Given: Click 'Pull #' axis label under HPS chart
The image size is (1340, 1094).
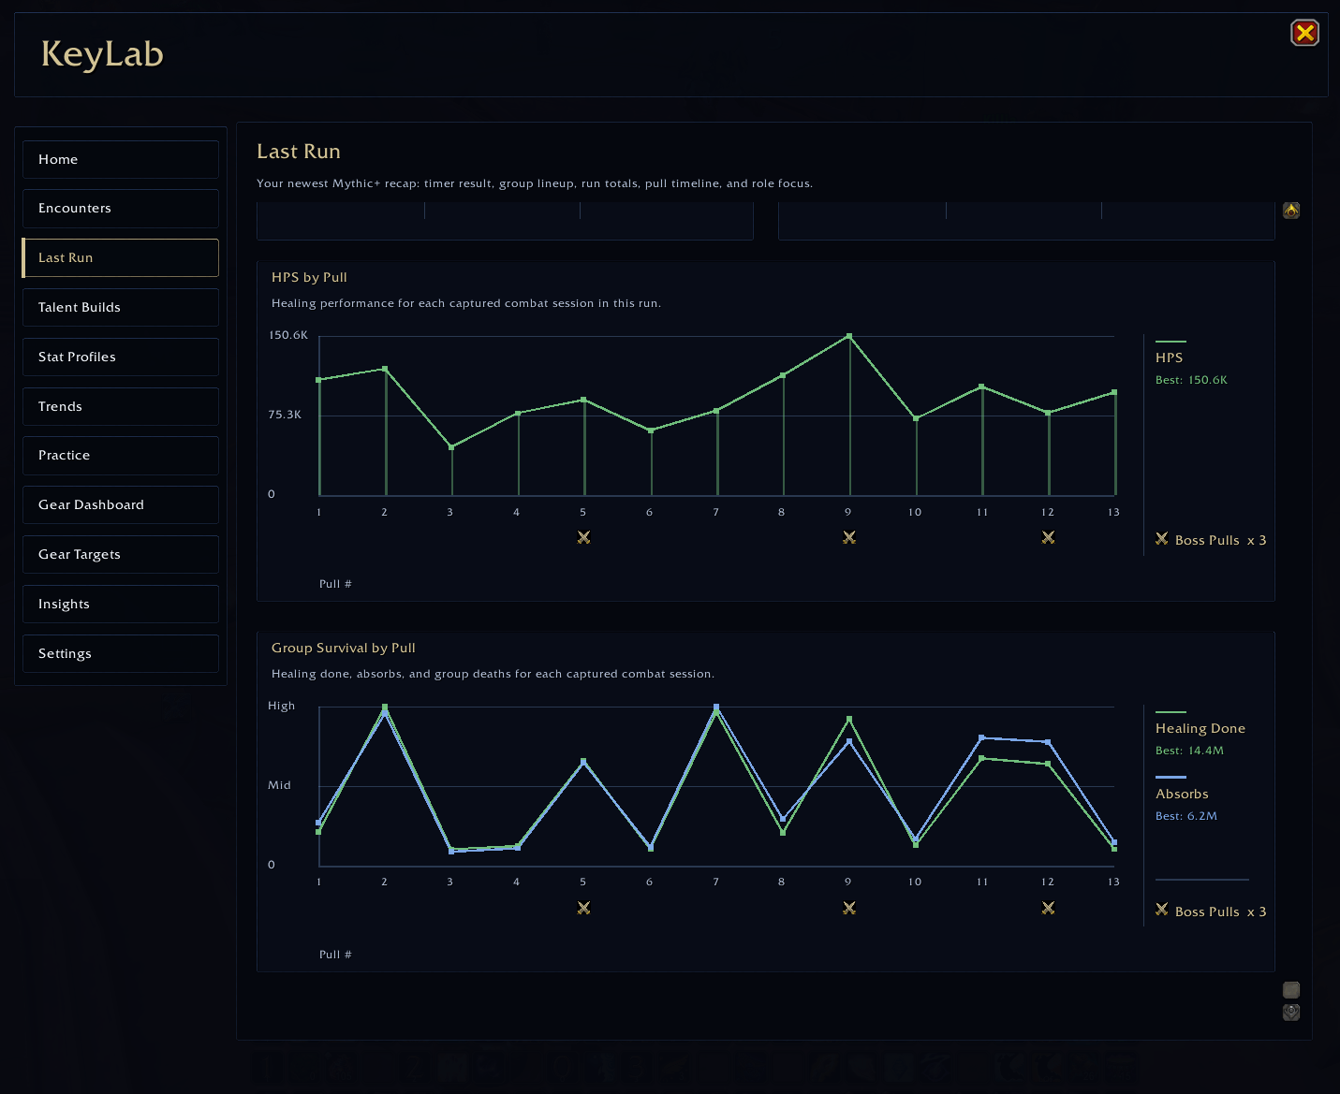Looking at the screenshot, I should [x=335, y=584].
